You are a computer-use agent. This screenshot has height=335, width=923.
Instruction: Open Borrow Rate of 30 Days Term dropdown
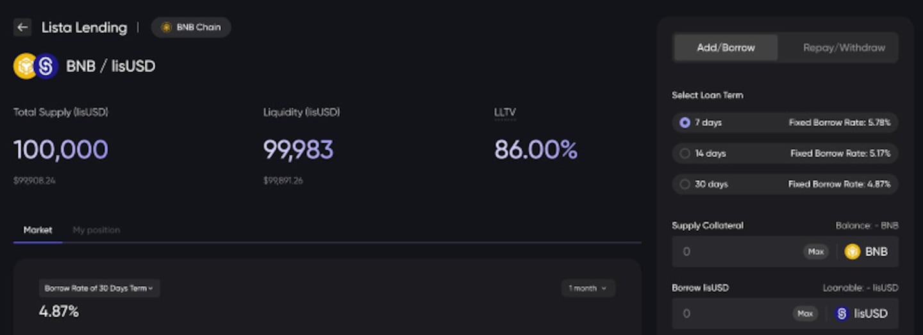(x=99, y=288)
